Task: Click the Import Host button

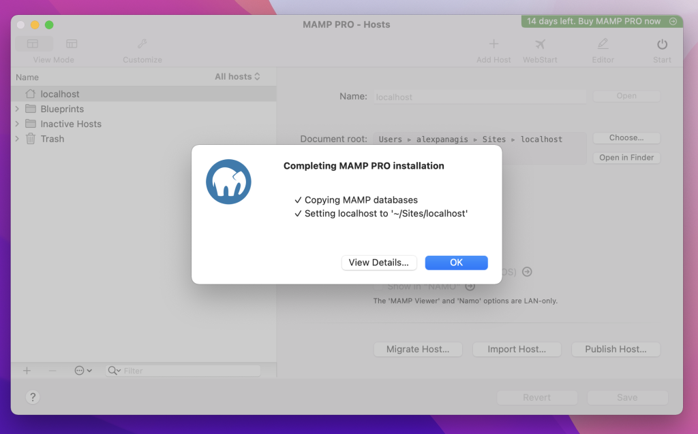Action: coord(517,349)
